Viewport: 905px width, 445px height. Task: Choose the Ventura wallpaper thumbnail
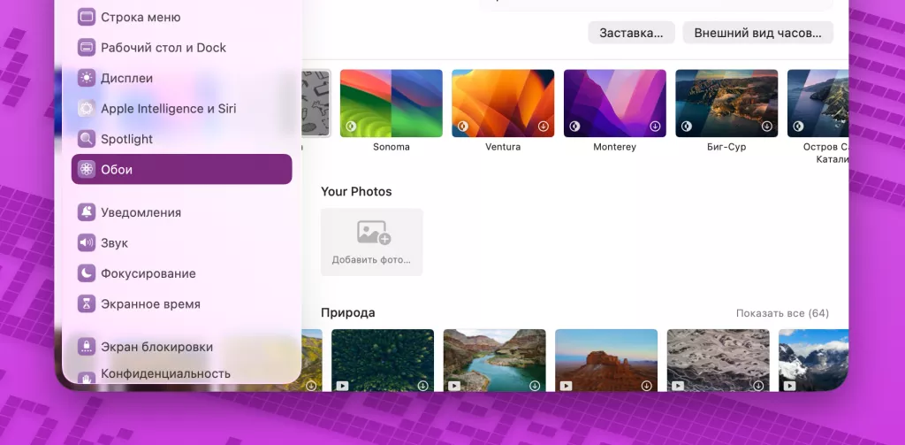pyautogui.click(x=503, y=104)
